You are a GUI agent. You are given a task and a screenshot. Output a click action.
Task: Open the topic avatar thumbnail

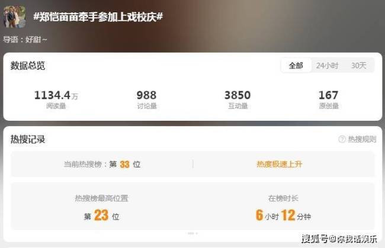click(x=15, y=17)
